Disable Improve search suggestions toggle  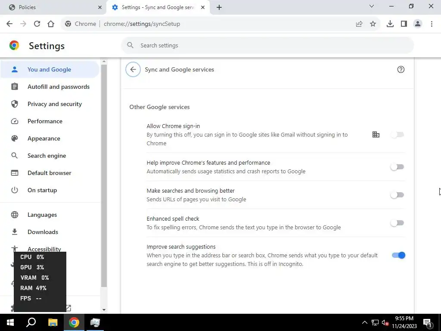[398, 255]
